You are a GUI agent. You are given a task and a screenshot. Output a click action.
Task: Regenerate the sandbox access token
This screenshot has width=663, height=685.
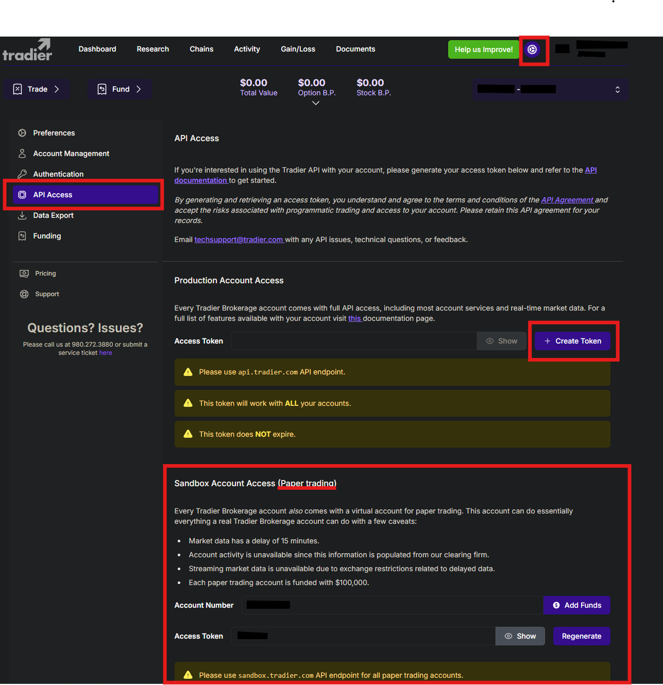(582, 636)
